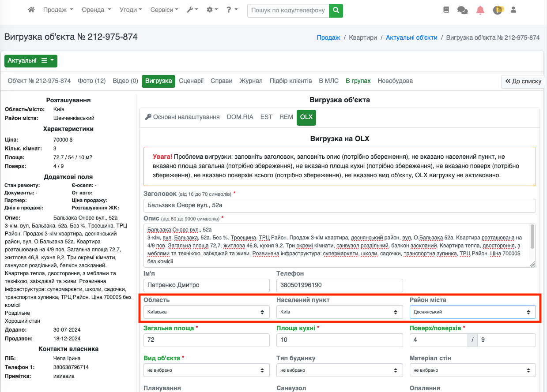The height and width of the screenshot is (392, 547).
Task: Expand the Район міста dropdown
Action: pos(472,312)
